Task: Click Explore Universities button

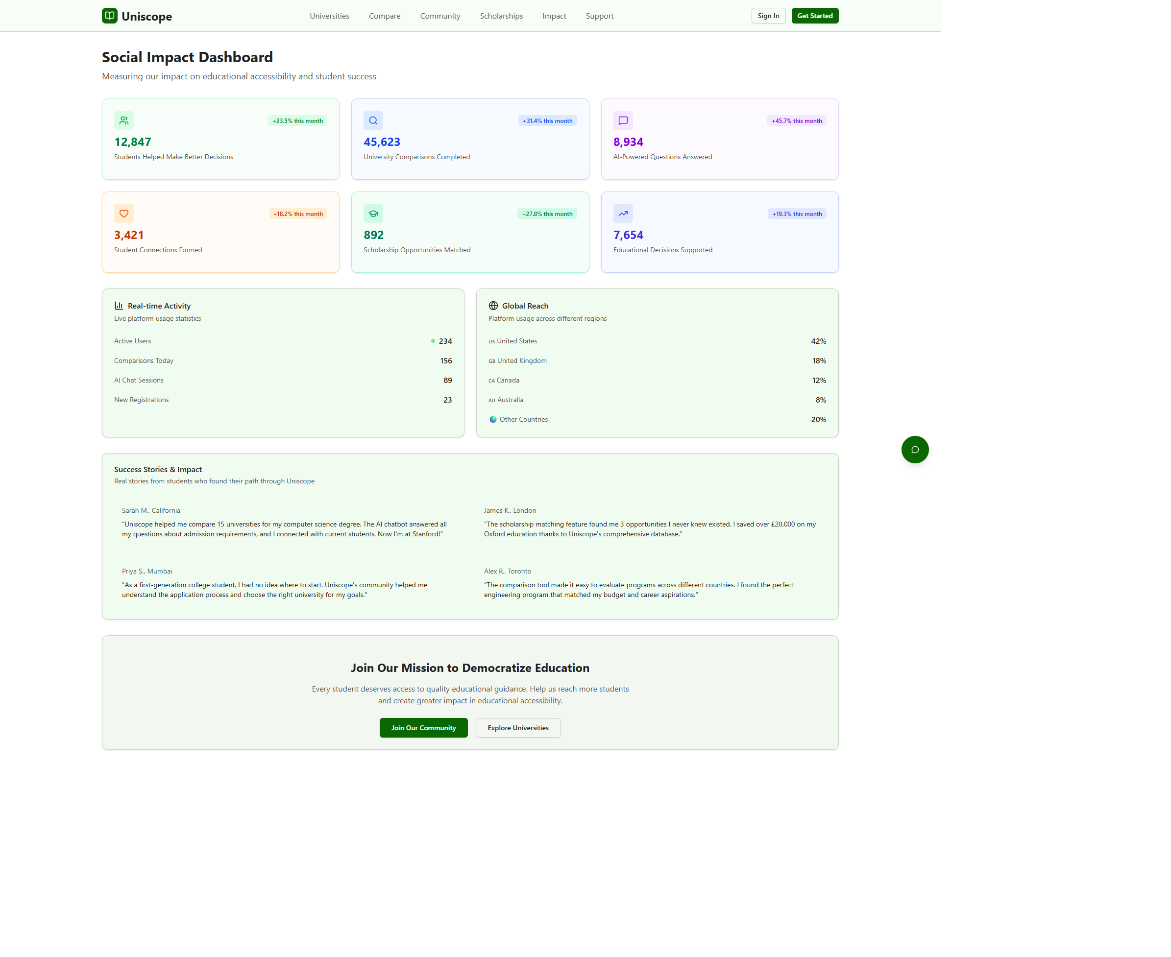Action: click(517, 728)
